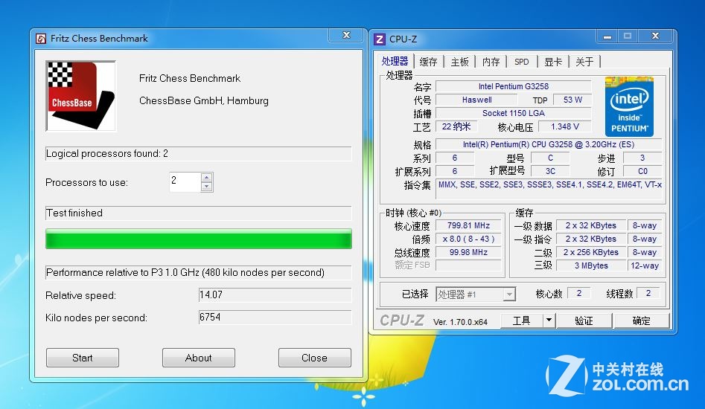This screenshot has width=705, height=409.
Task: Click the CPU-Z version text Ver. 1.70.0.x64
Action: [x=460, y=322]
